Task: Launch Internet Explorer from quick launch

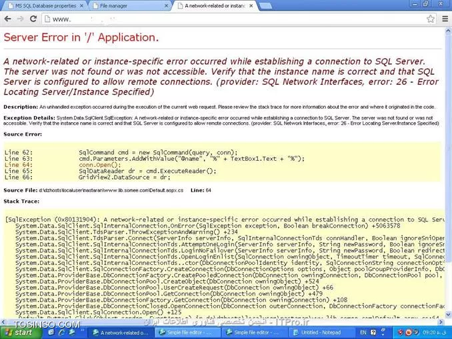Action: coord(61,332)
